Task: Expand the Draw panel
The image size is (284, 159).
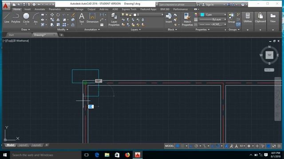Action: 26,30
